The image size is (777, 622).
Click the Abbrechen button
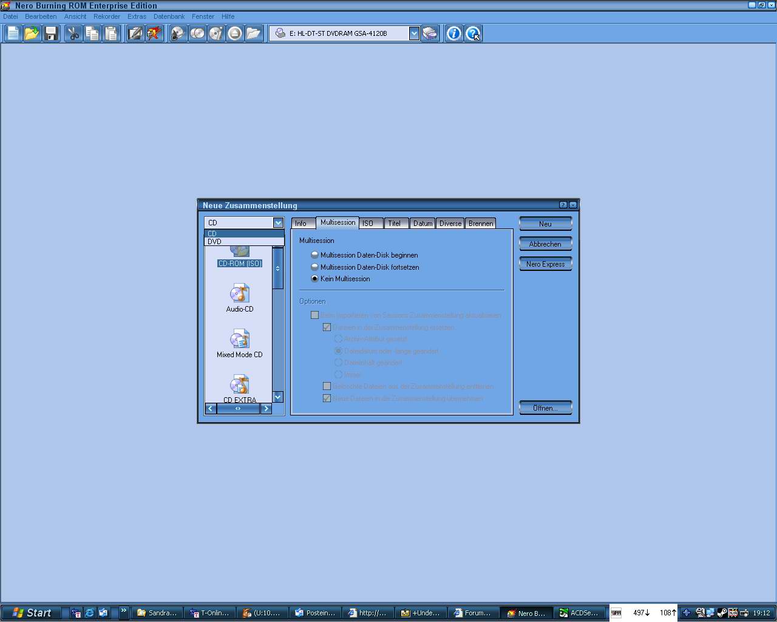pos(545,244)
